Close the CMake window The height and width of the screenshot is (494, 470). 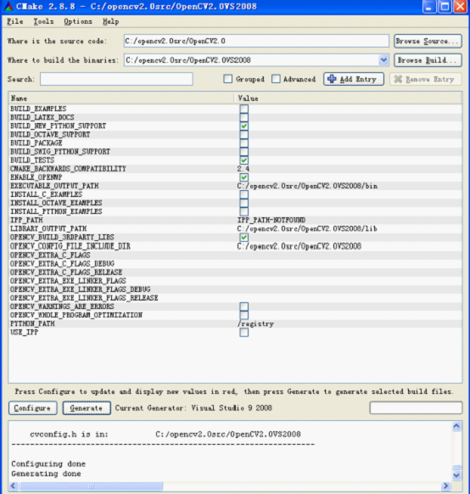pyautogui.click(x=460, y=7)
